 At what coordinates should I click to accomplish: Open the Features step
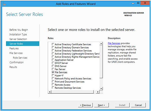click(x=14, y=48)
